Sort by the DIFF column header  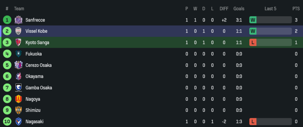(x=224, y=9)
